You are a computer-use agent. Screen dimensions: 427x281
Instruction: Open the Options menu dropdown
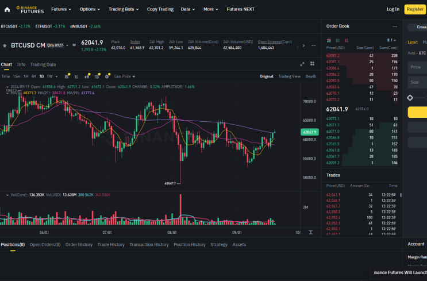(x=90, y=9)
